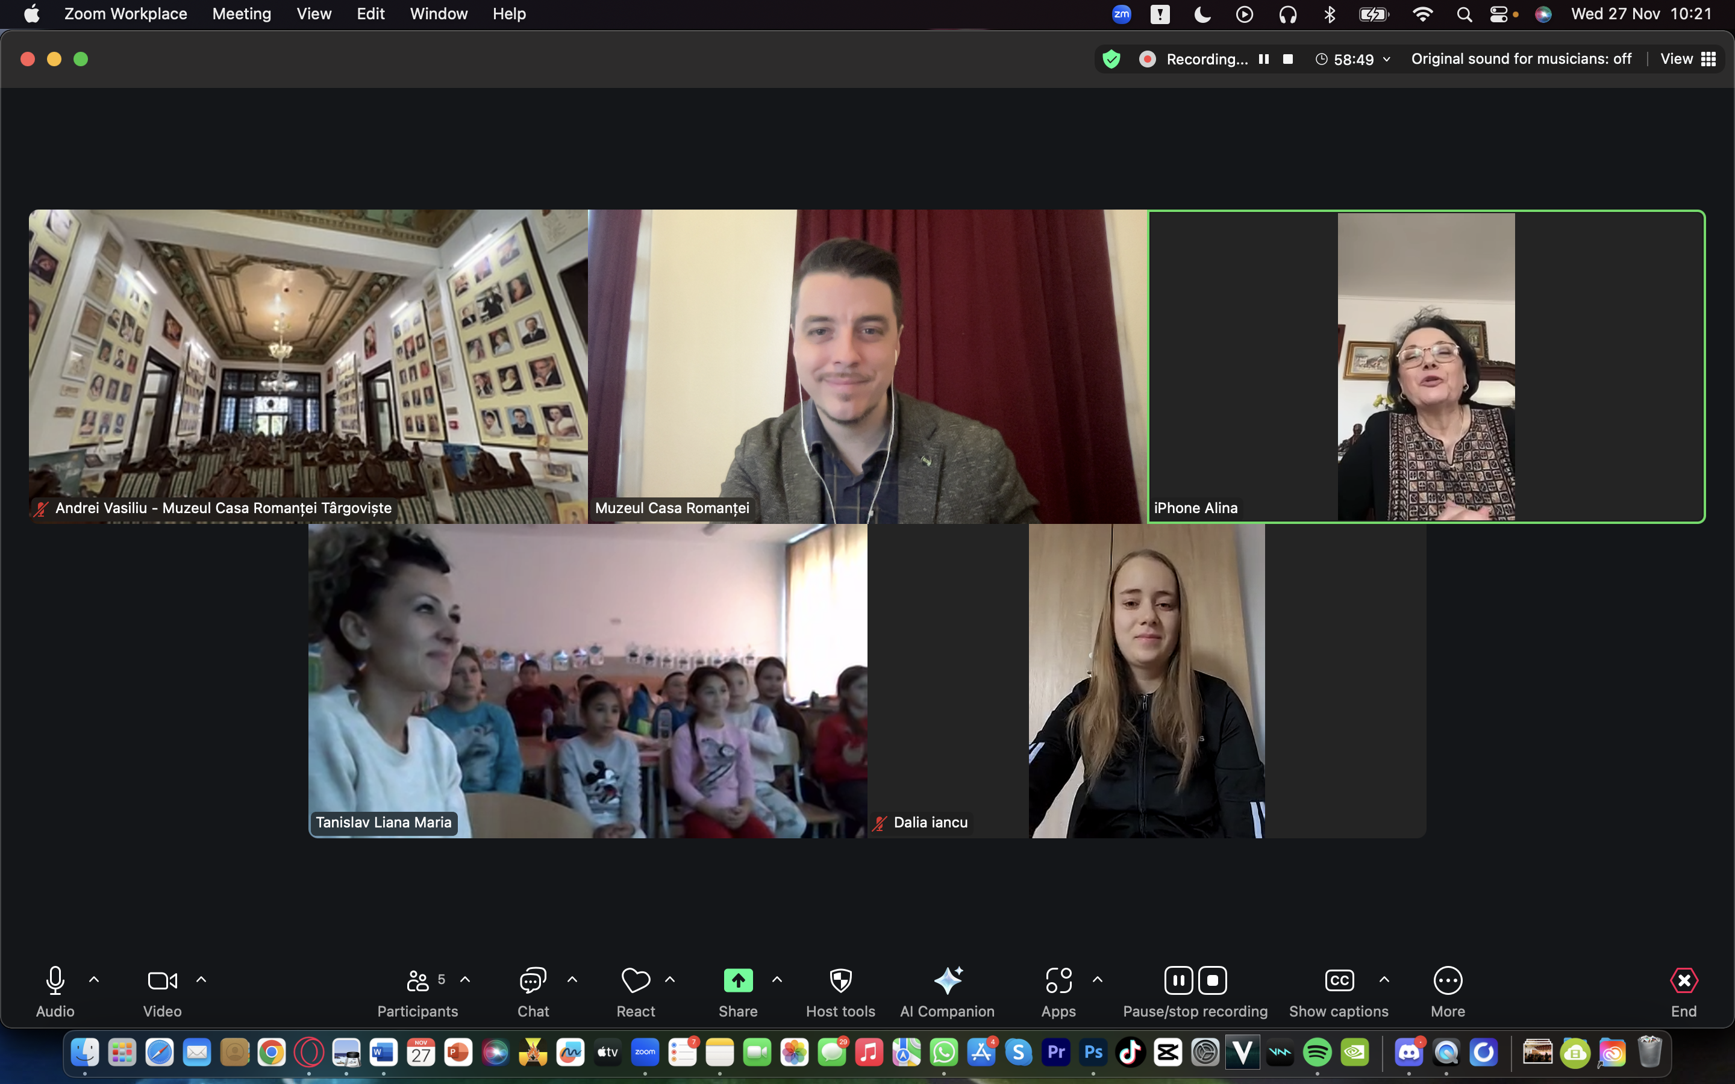This screenshot has height=1084, width=1735.
Task: Toggle the Video camera button
Action: (x=162, y=981)
